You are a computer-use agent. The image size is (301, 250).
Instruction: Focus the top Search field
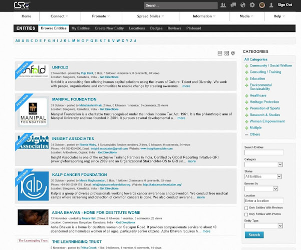tap(181, 5)
